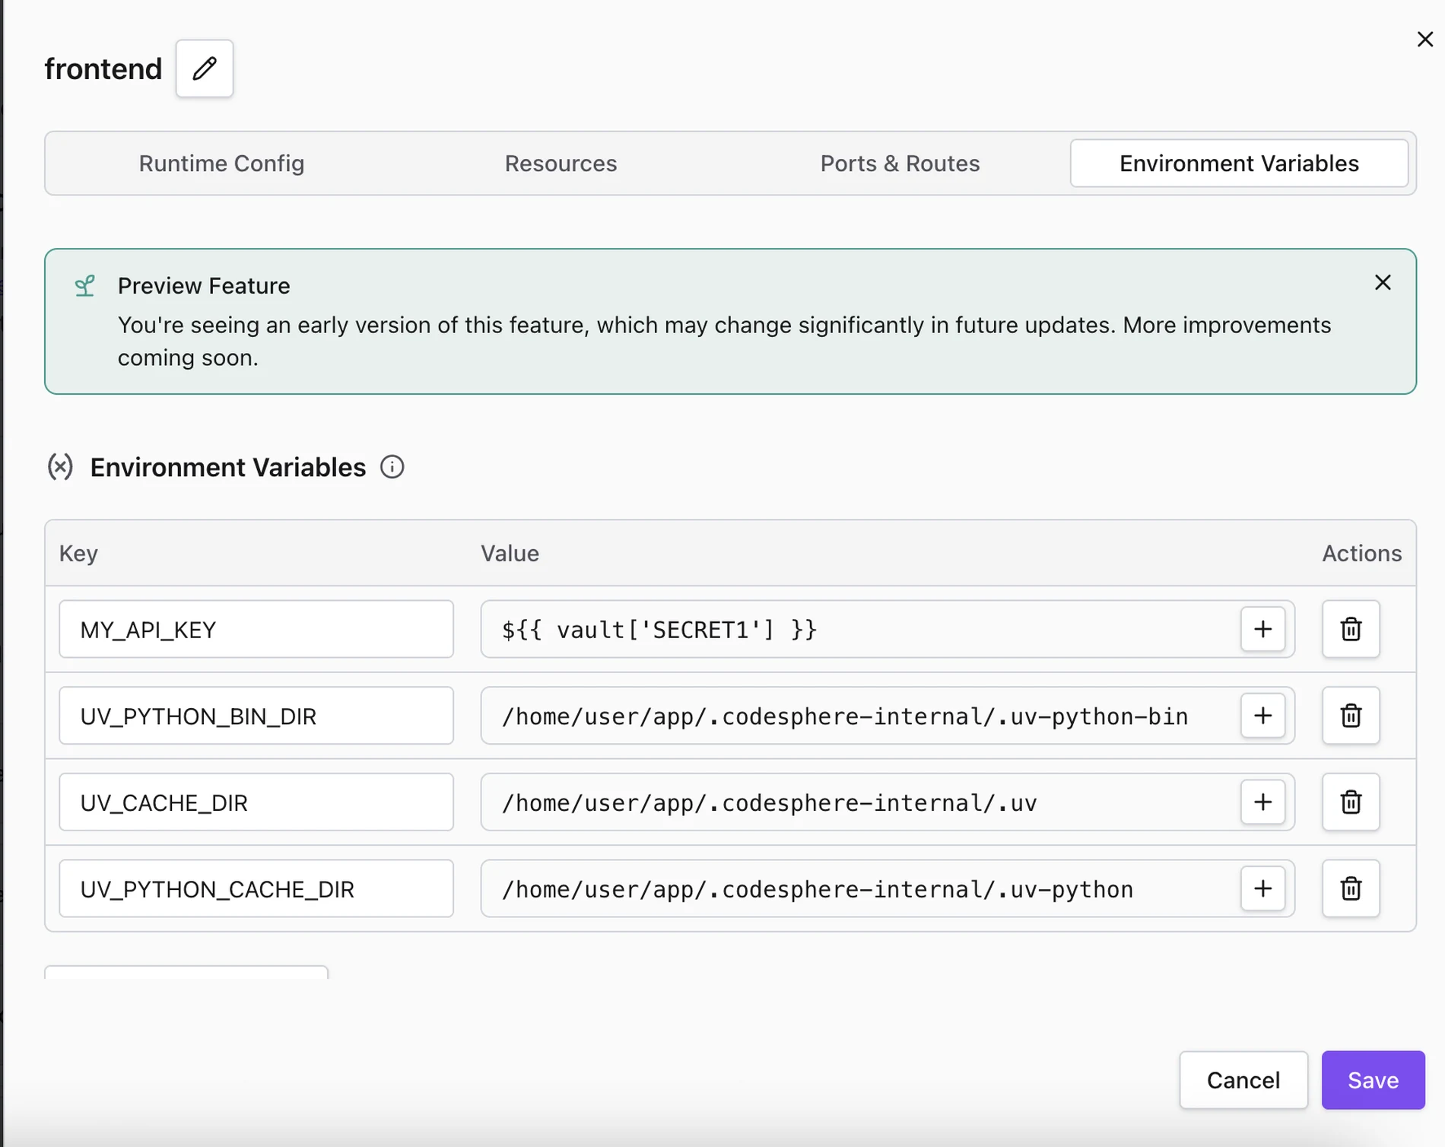Delete the UV_PYTHON_CACHE_DIR variable
The height and width of the screenshot is (1147, 1445).
pyautogui.click(x=1351, y=888)
